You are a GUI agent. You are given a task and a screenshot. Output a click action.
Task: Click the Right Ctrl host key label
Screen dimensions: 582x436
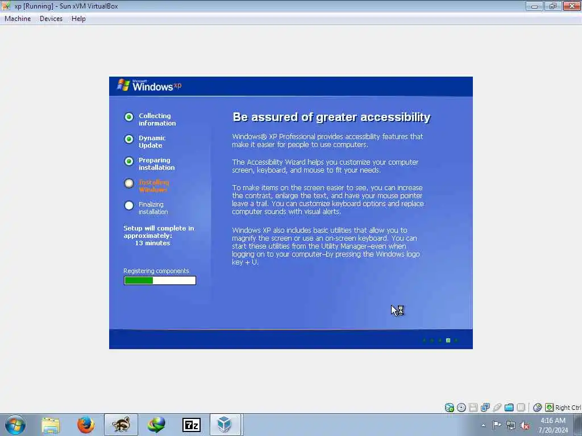(568, 408)
